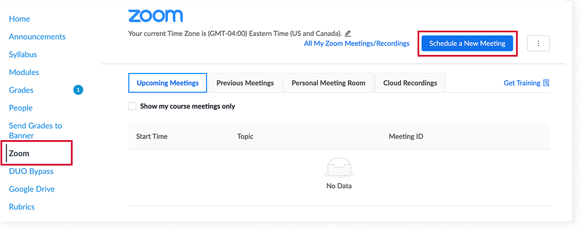The height and width of the screenshot is (229, 585).
Task: Go to Announcements in course navigation
Action: point(37,37)
